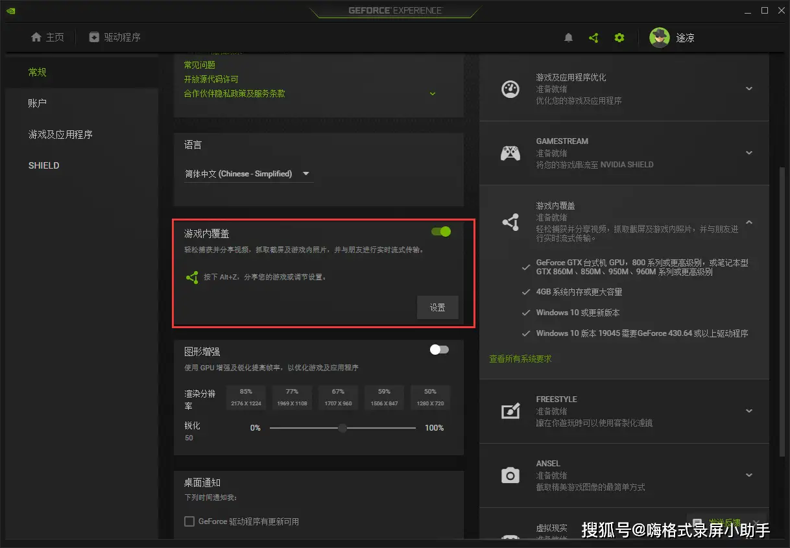
Task: Select 85% render resolution 2176 X 1224
Action: pyautogui.click(x=246, y=397)
